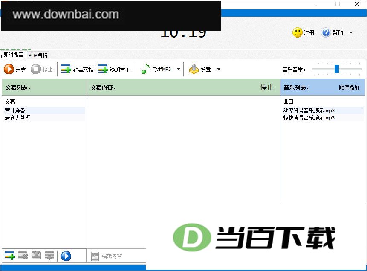This screenshot has height=271, width=367.
Task: Toggle the 顺序播放 play mode
Action: coord(349,87)
